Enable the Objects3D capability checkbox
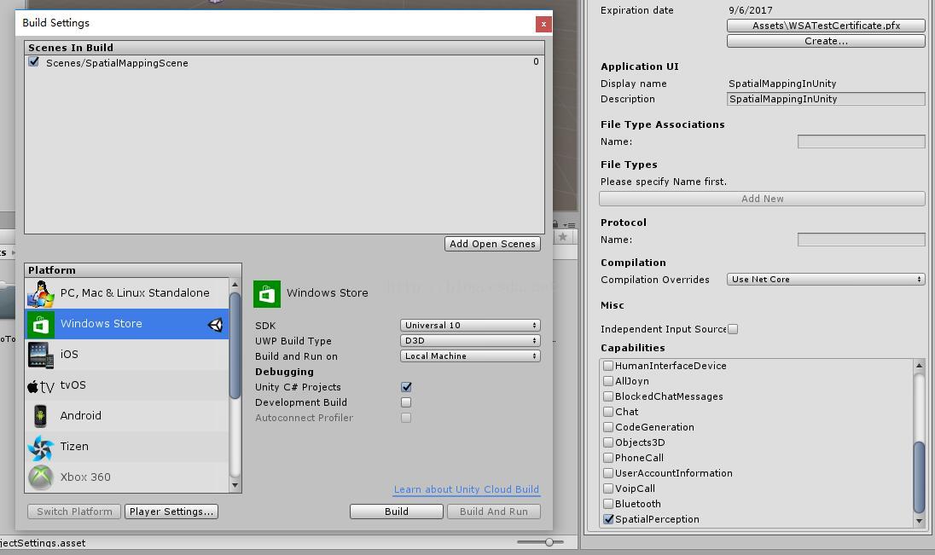The image size is (935, 555). (608, 442)
